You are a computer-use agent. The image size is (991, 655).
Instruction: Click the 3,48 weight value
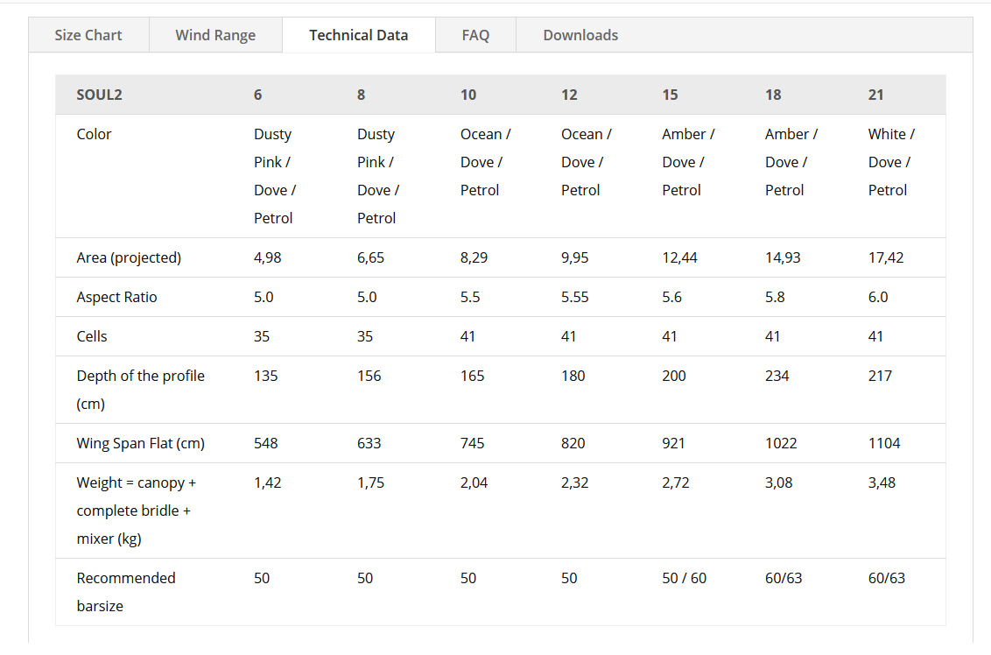coord(882,482)
